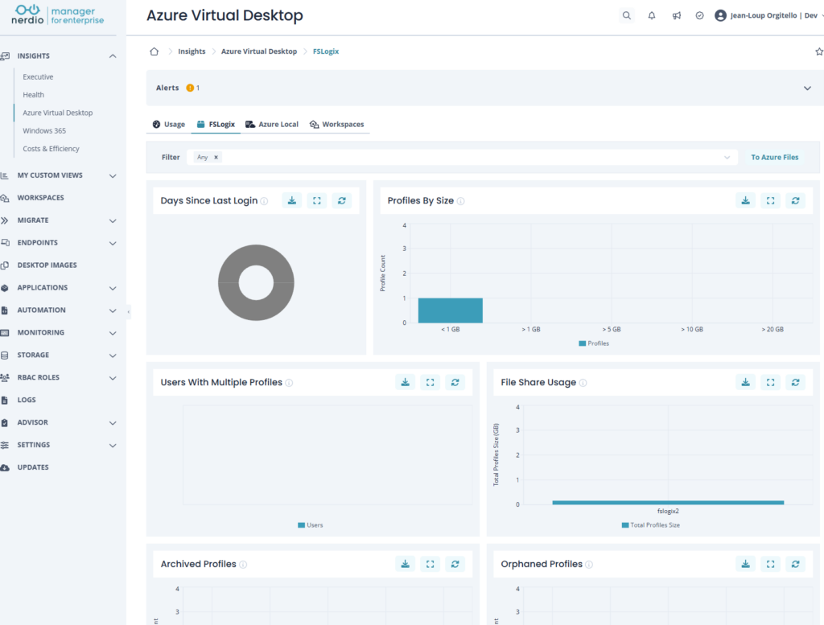824x625 pixels.
Task: Switch to the Azure Local tab
Action: 272,125
